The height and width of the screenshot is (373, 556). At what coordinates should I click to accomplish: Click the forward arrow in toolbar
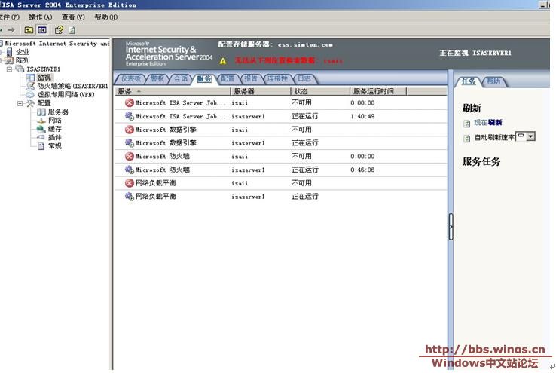11,30
